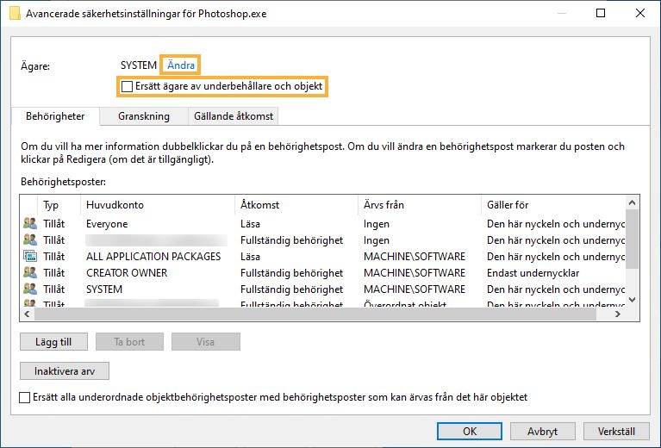Confirm with the OK button
Image resolution: width=661 pixels, height=448 pixels.
[x=470, y=431]
